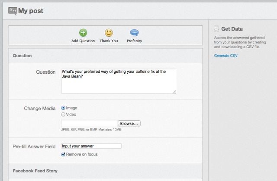
Task: Click the Pre-fill Answer Field input
Action: (91, 146)
